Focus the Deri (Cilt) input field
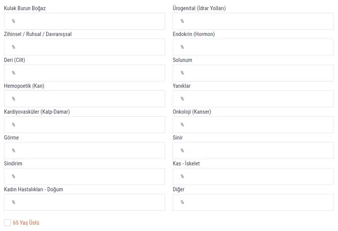Image resolution: width=338 pixels, height=231 pixels. tap(84, 73)
